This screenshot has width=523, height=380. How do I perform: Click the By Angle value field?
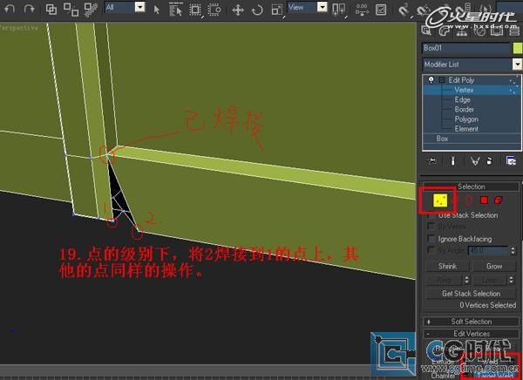(x=488, y=250)
